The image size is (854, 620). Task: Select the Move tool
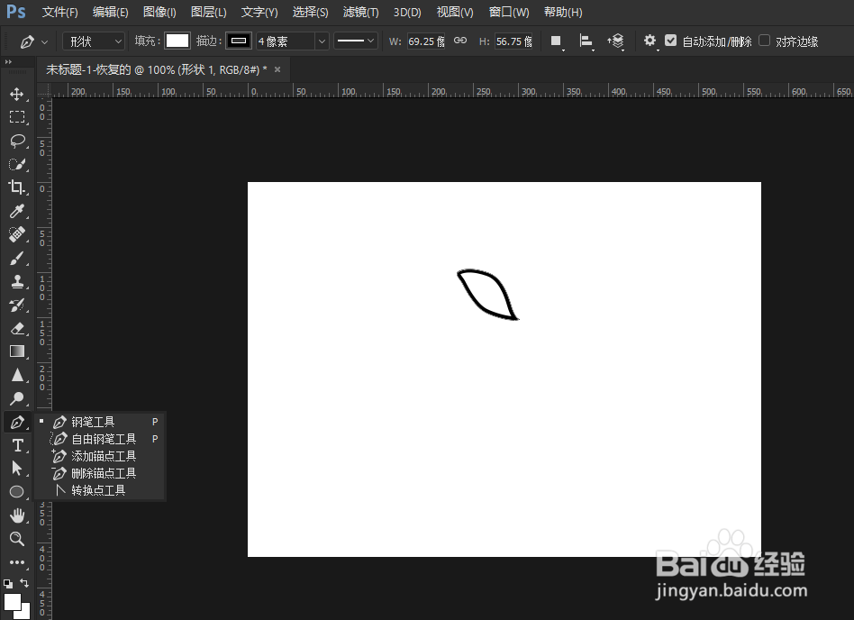click(x=17, y=94)
